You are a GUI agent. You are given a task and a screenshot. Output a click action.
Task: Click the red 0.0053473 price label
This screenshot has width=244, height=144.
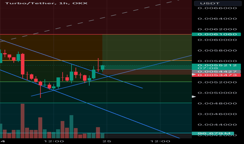coord(216,75)
